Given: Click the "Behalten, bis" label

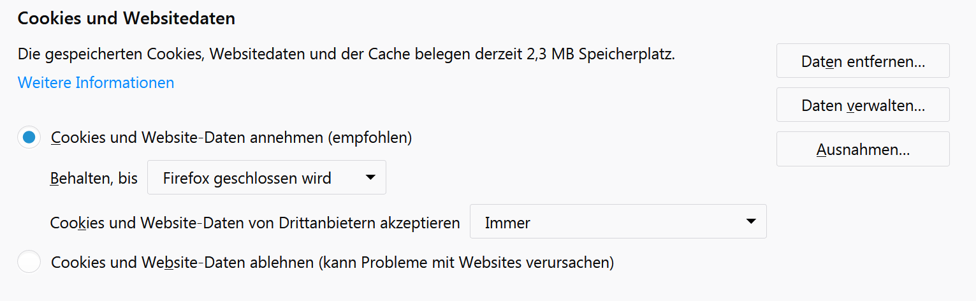Looking at the screenshot, I should point(94,179).
